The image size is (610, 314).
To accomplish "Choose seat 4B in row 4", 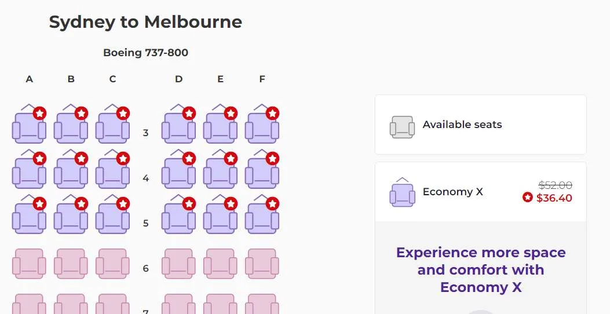I will pos(71,174).
